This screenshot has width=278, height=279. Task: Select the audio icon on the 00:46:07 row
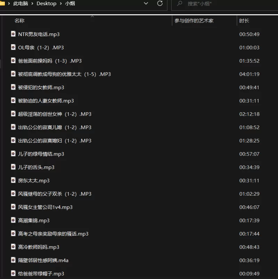pyautogui.click(x=13, y=207)
